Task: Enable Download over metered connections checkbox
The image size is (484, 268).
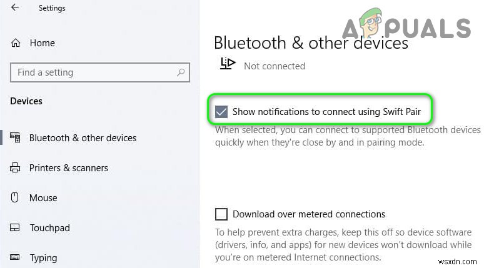Action: coord(221,214)
